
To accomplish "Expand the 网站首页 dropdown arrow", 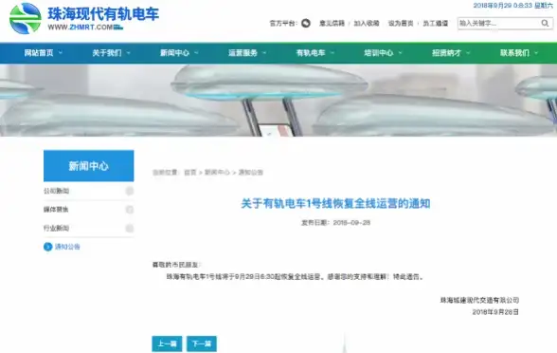I will pos(61,53).
